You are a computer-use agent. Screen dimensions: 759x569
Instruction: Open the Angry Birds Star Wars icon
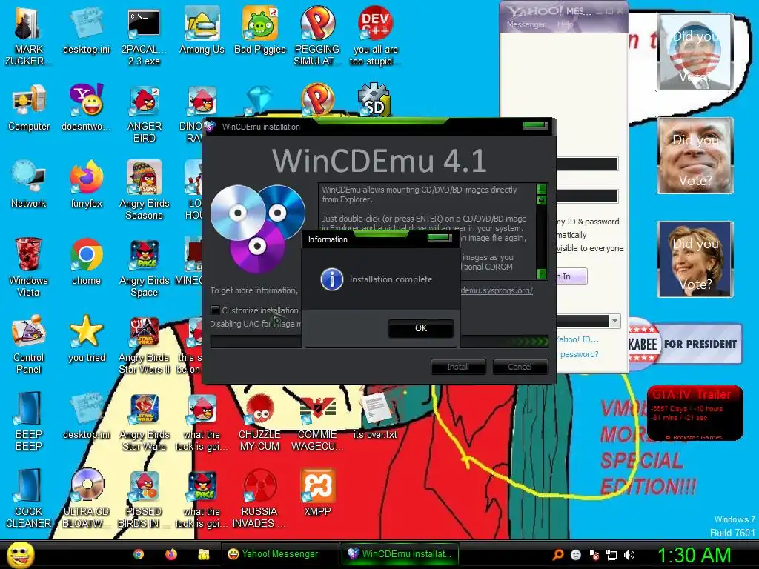click(144, 421)
